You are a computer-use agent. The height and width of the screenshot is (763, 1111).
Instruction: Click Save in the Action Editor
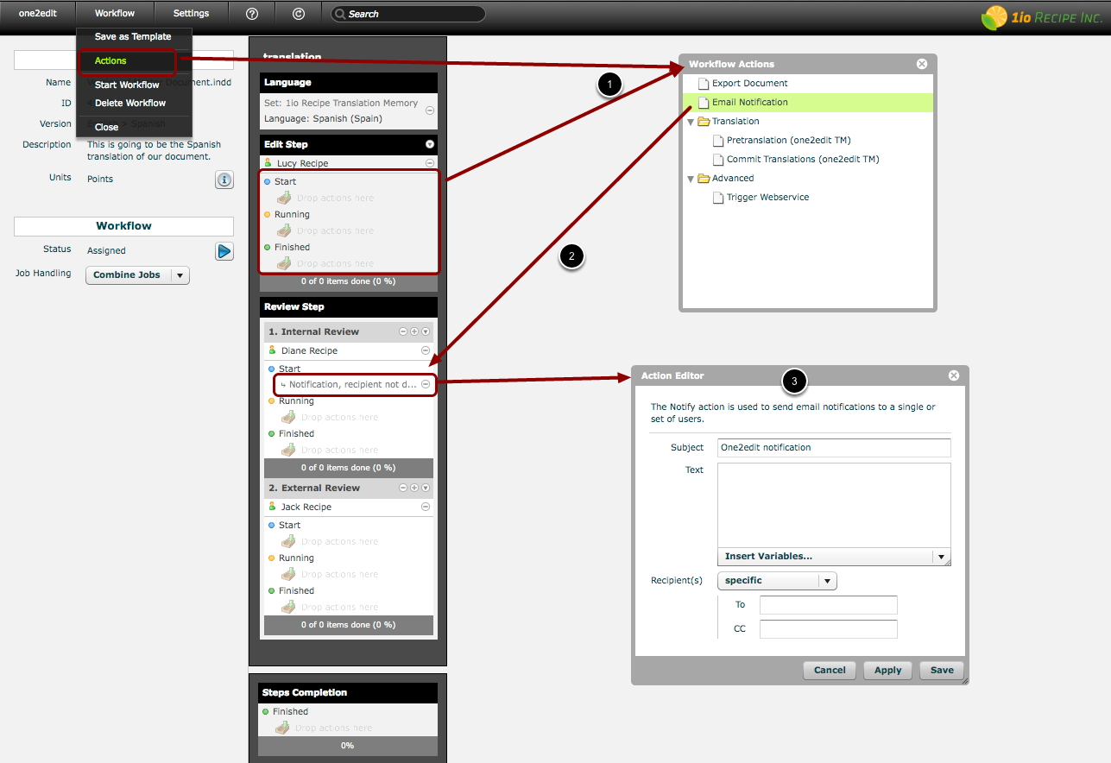[942, 670]
